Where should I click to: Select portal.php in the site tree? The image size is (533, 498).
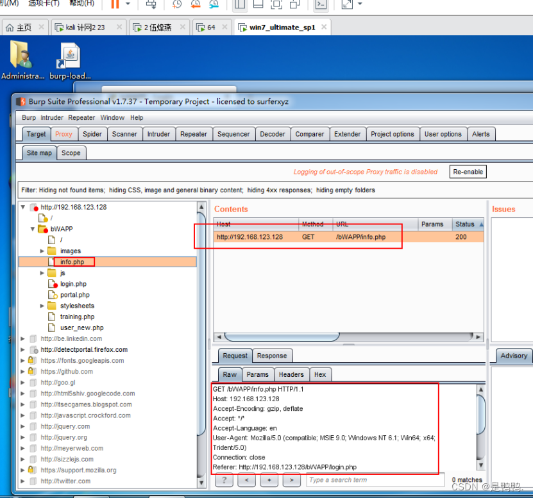coord(75,295)
